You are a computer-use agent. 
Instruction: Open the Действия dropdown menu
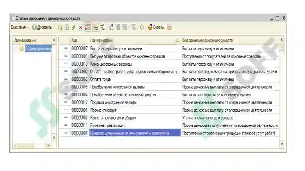[19, 27]
